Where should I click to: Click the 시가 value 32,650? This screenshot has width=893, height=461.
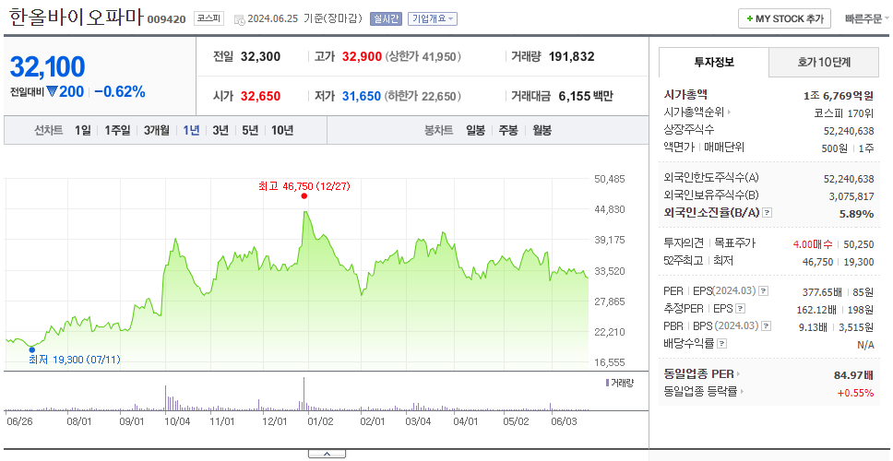coord(260,96)
